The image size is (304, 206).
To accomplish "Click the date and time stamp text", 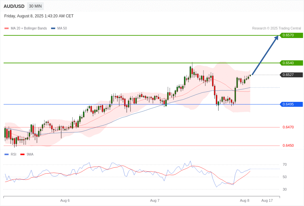I will 39,16.
